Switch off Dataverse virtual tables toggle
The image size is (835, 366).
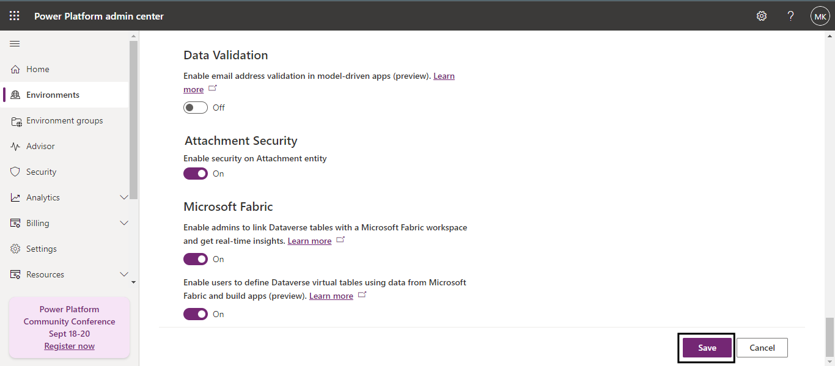coord(196,314)
